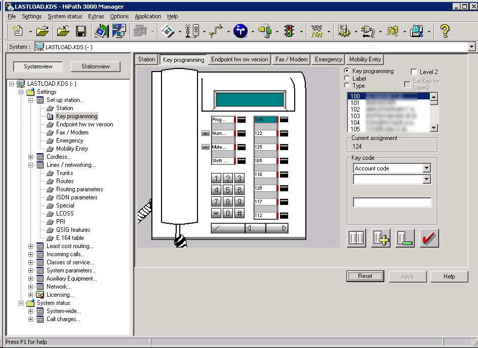Switch to the Endpoint hw sw version tab
This screenshot has height=348, width=478.
240,59
